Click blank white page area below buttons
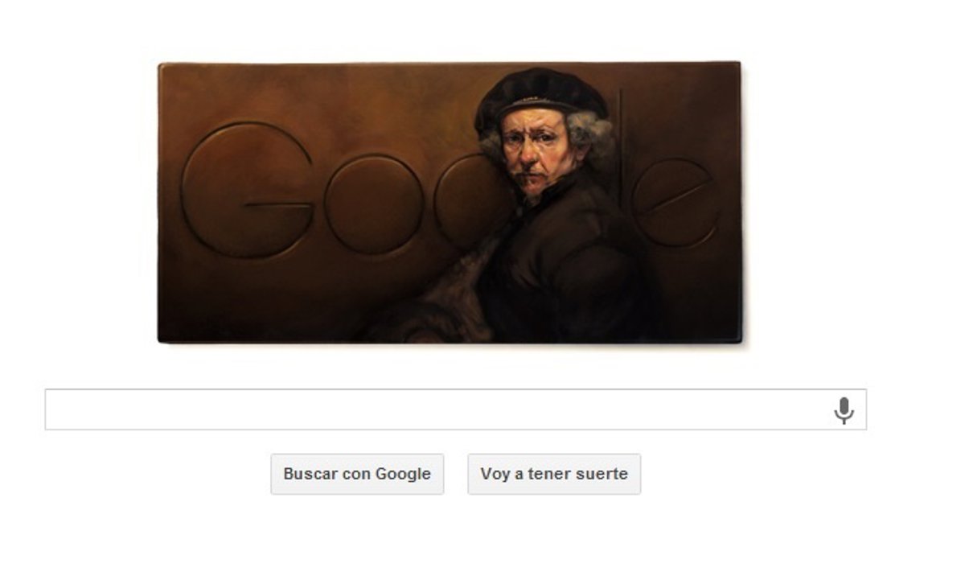The image size is (965, 580). pos(482,539)
